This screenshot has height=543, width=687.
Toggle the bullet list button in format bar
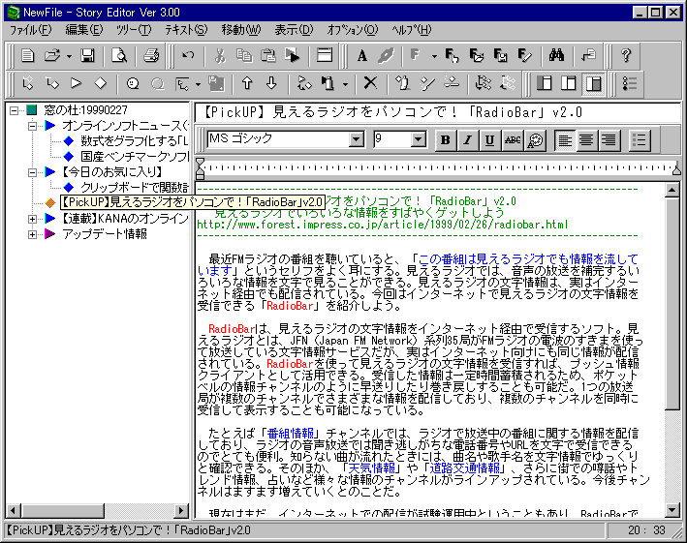tap(640, 140)
